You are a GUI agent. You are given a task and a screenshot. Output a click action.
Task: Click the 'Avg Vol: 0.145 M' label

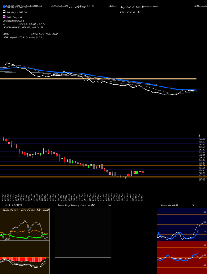[x=132, y=7]
